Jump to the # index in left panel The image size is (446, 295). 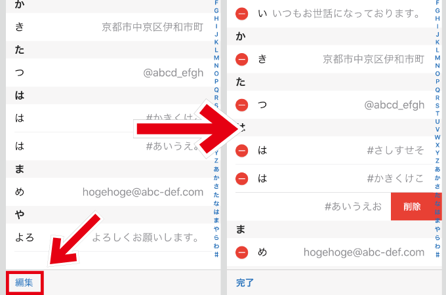216,254
